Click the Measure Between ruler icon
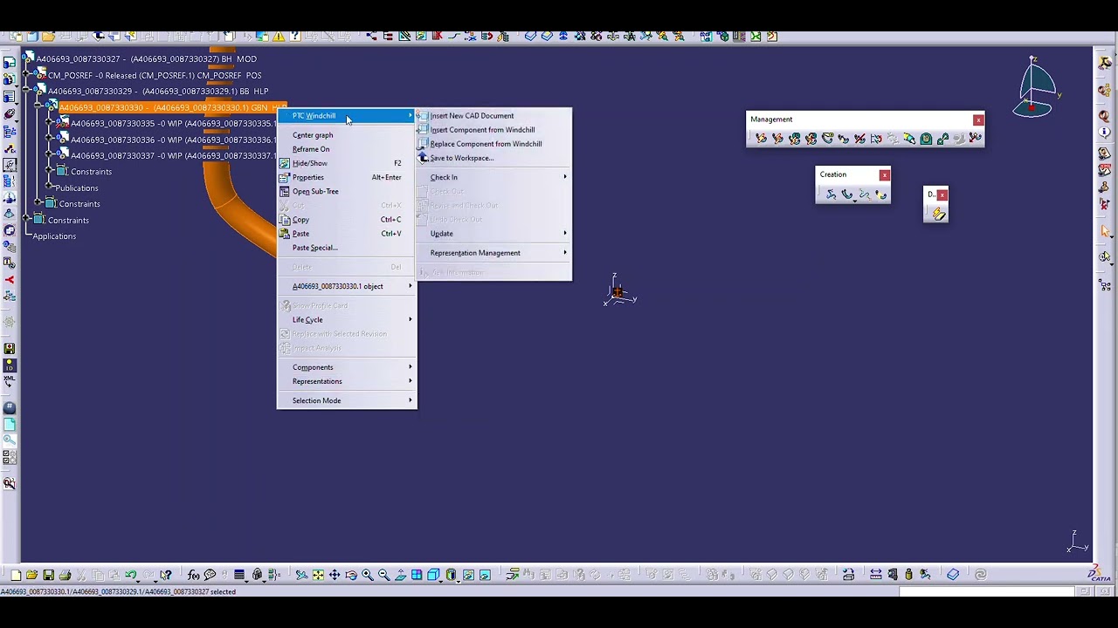 pos(875,575)
